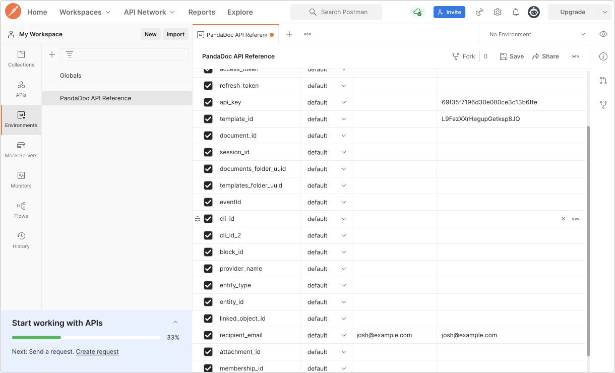615x373 pixels.
Task: Go to the Home menu item
Action: [37, 12]
